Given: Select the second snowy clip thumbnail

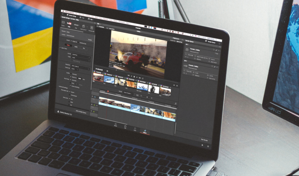Looking at the screenshot, I should pyautogui.click(x=109, y=79).
